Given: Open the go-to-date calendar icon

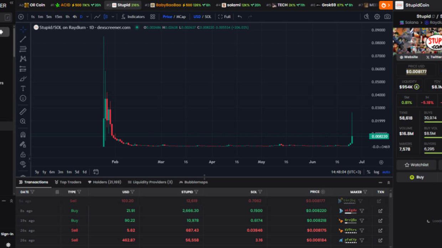Looking at the screenshot, I should [x=96, y=172].
